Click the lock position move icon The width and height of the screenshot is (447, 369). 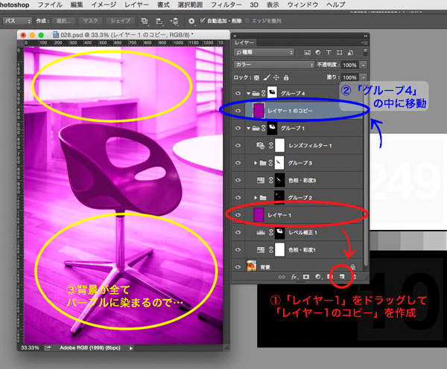coord(276,77)
